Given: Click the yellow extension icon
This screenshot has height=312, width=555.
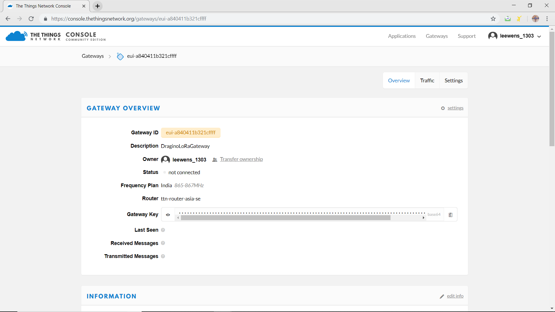Looking at the screenshot, I should 519,19.
